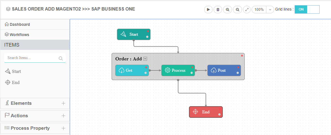
Task: Remove the Post node via red x
Action: (x=238, y=67)
